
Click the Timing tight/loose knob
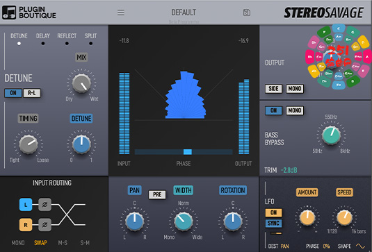click(29, 144)
